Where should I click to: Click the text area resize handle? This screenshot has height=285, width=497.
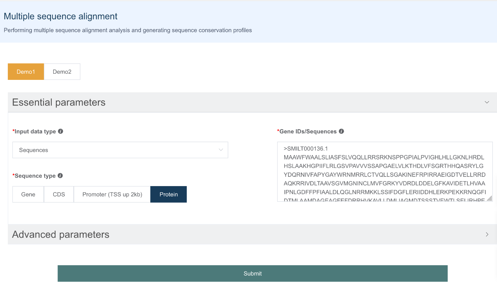tap(490, 199)
